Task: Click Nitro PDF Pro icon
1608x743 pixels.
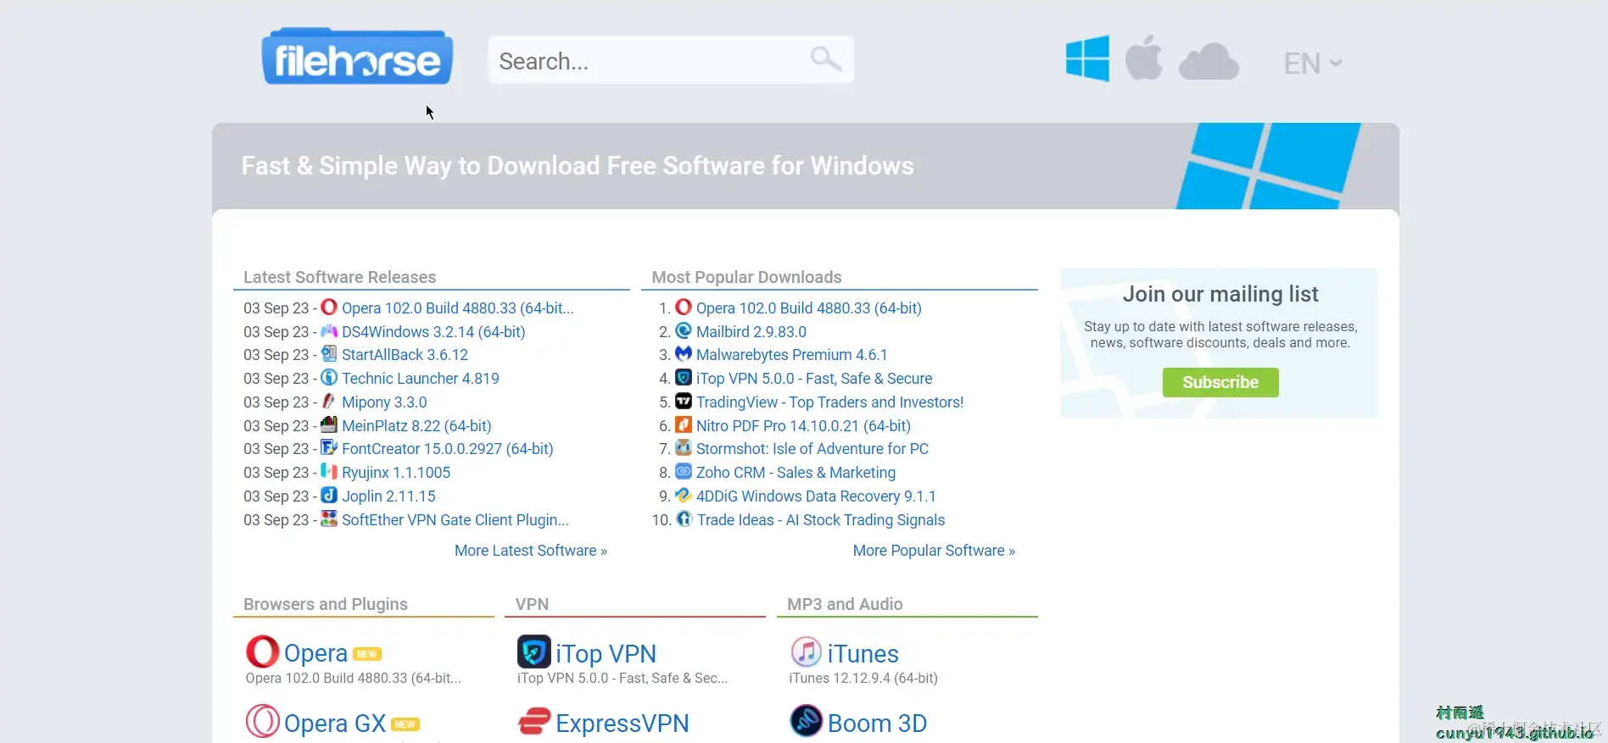Action: (684, 425)
